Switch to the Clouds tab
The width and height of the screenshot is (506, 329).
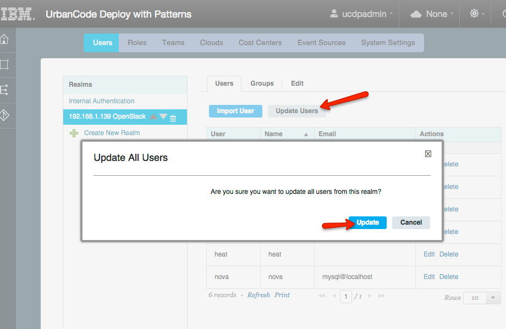(x=212, y=42)
